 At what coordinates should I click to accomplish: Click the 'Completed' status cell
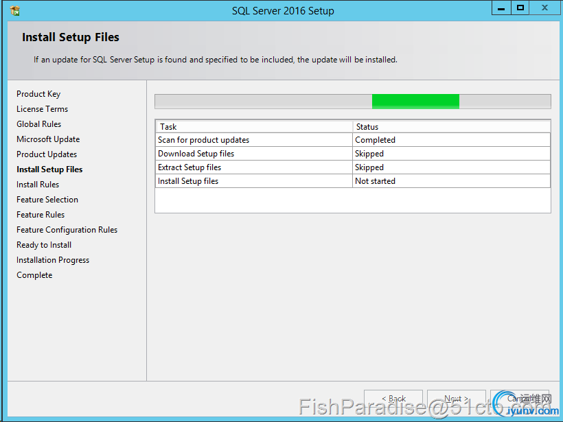[451, 140]
